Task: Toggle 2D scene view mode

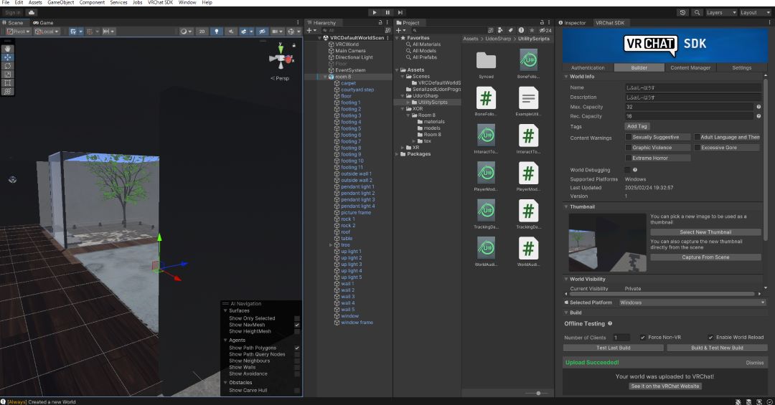Action: (x=202, y=31)
